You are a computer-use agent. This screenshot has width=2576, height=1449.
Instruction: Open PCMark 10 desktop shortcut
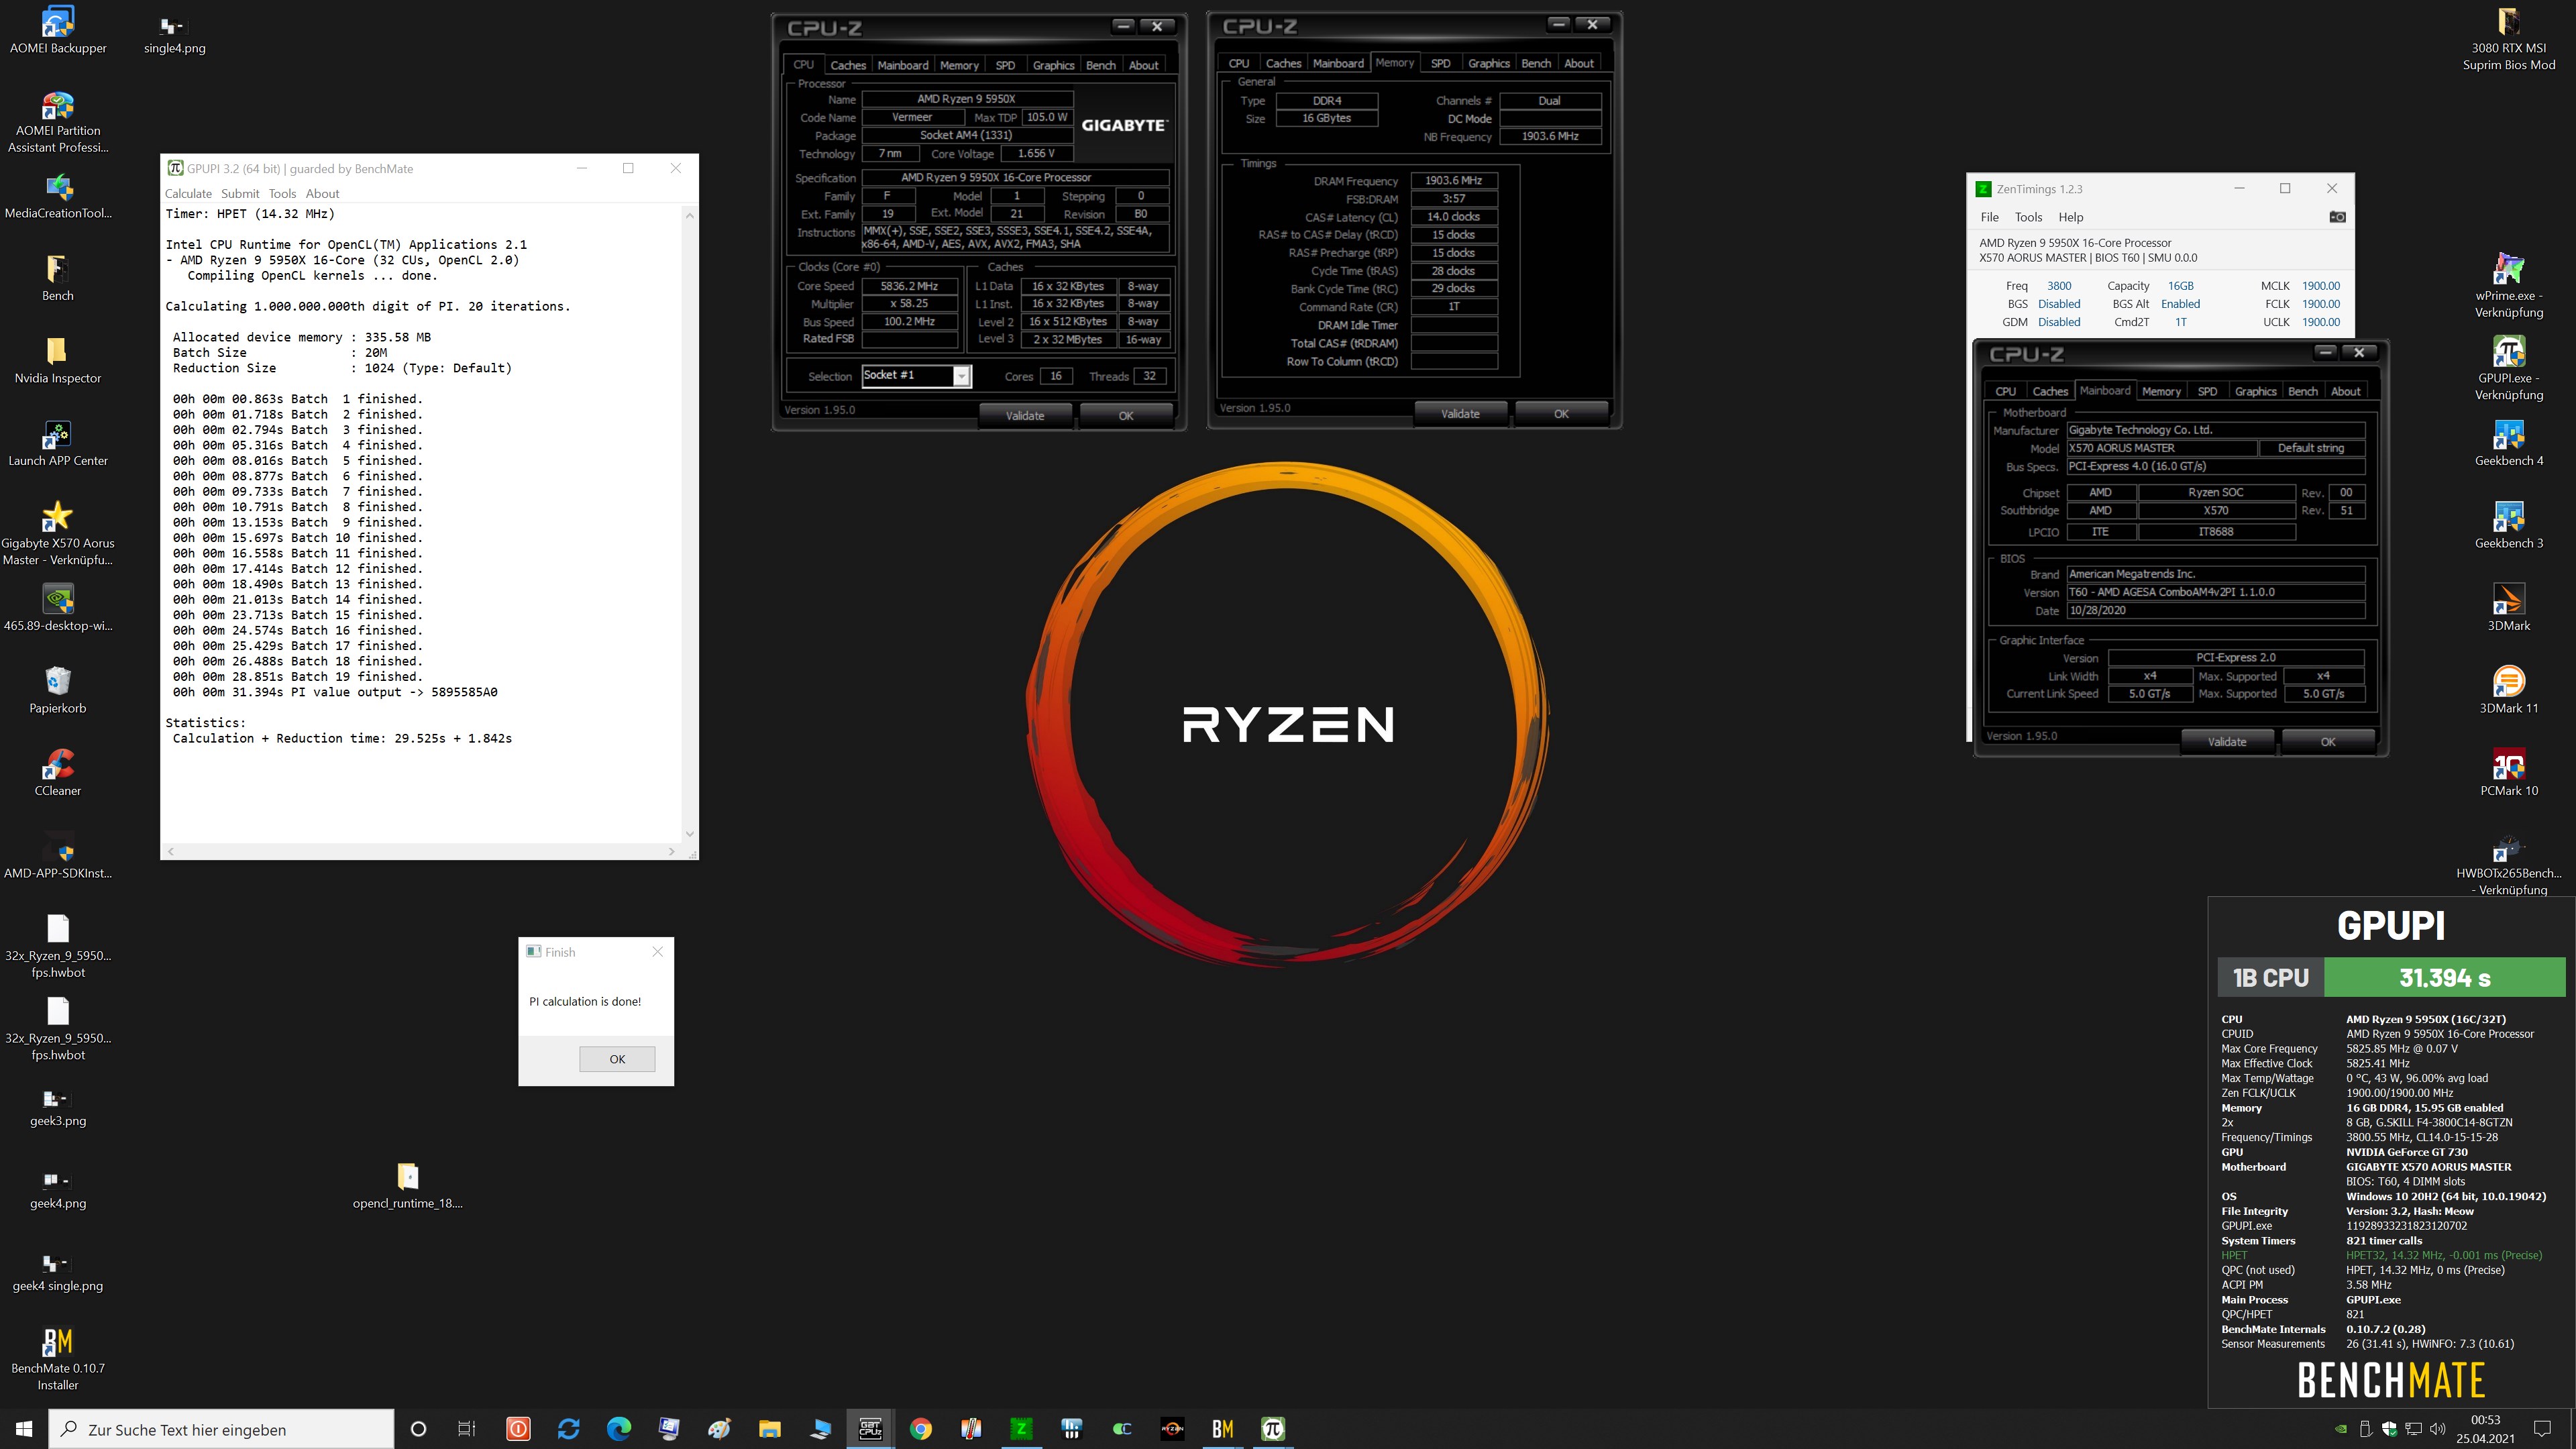pyautogui.click(x=2508, y=773)
